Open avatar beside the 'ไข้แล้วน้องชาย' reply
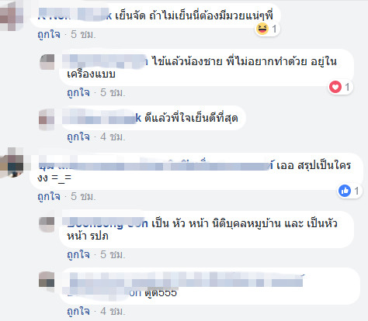The image size is (368, 321). tap(47, 62)
